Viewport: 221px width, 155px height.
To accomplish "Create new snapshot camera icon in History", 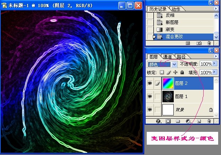I will (199, 43).
